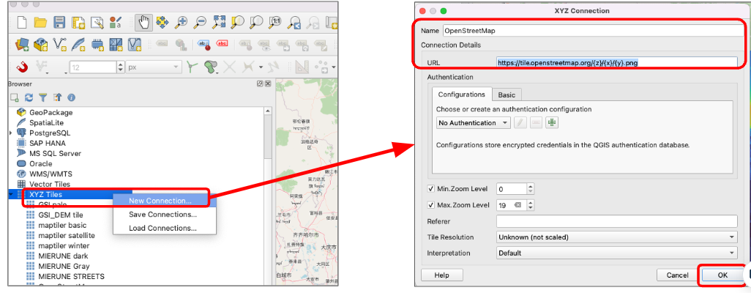Open the Interpretation dropdown
The height and width of the screenshot is (293, 751).
(x=617, y=253)
